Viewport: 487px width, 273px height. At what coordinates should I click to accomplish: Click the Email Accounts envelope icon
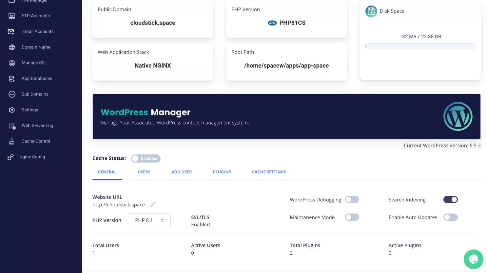pyautogui.click(x=11, y=32)
